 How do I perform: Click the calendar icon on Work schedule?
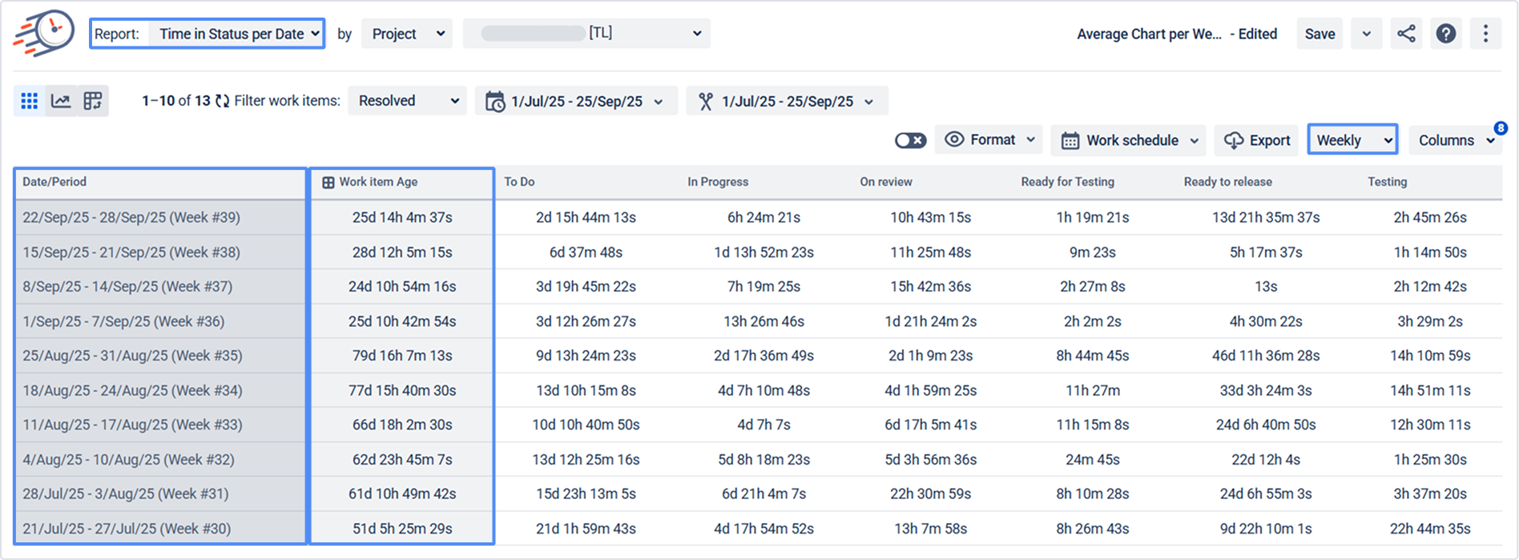pos(1070,141)
